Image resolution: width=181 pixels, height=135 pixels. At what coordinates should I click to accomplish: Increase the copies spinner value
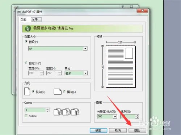[47, 109]
